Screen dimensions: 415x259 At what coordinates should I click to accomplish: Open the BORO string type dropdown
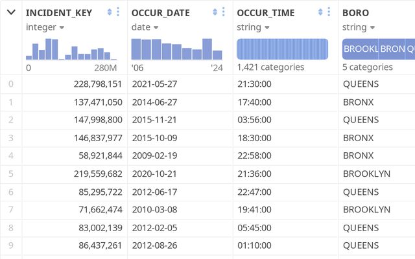click(358, 27)
